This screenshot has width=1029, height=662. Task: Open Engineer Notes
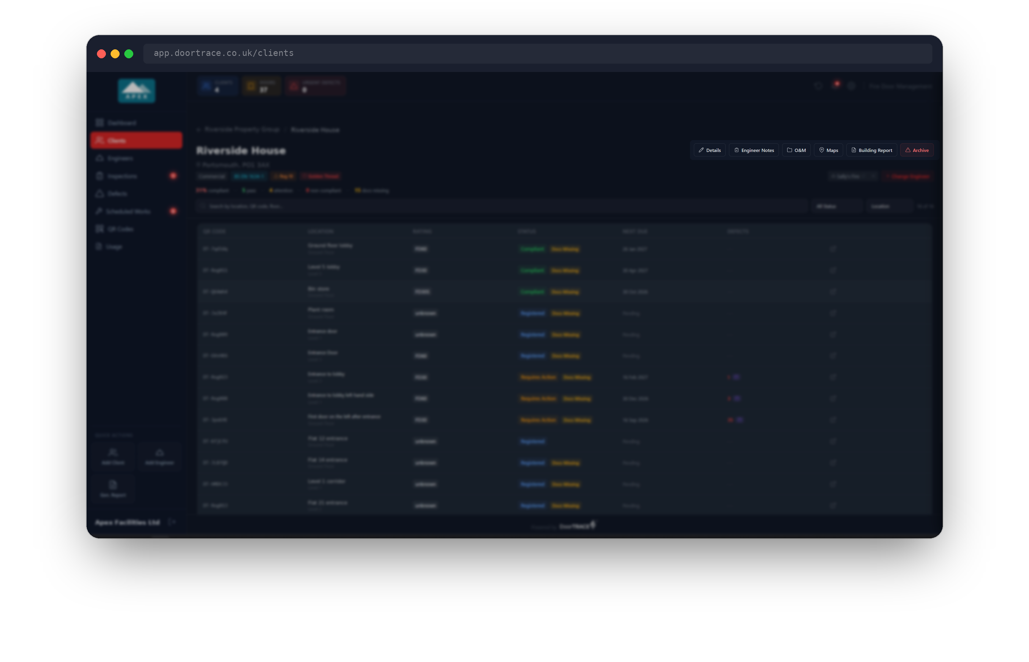pyautogui.click(x=754, y=150)
